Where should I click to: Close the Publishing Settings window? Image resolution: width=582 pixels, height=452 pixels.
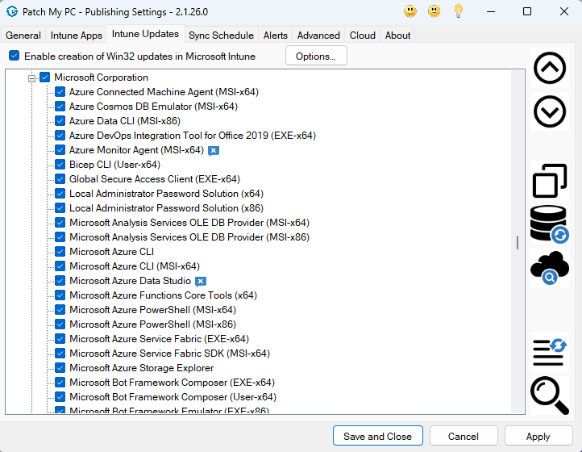tap(563, 11)
